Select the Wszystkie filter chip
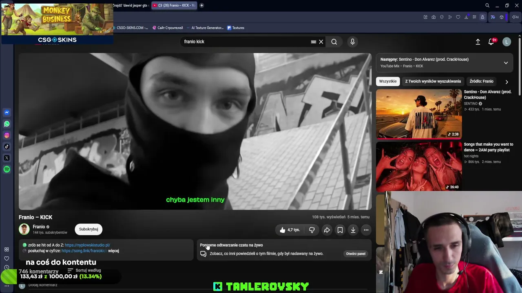The width and height of the screenshot is (522, 293). [x=388, y=81]
